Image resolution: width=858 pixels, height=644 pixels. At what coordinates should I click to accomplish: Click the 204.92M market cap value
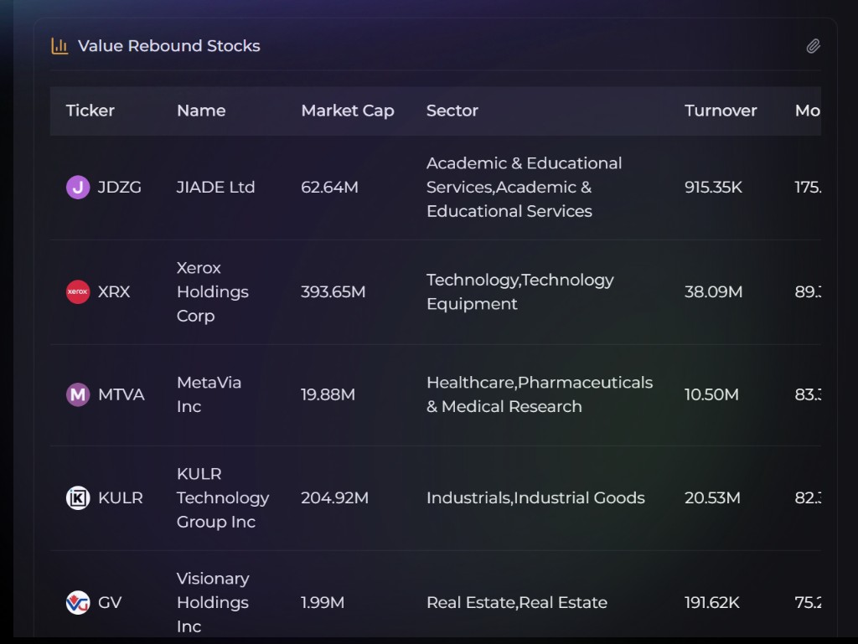pyautogui.click(x=334, y=498)
